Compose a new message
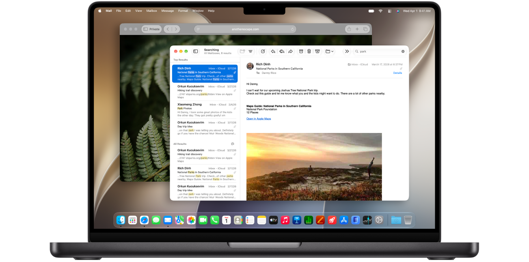 [263, 52]
